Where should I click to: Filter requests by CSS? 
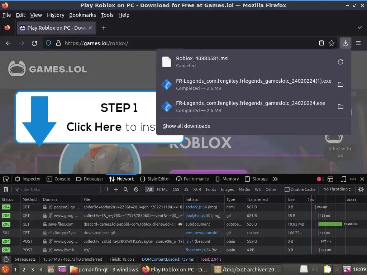pyautogui.click(x=176, y=189)
